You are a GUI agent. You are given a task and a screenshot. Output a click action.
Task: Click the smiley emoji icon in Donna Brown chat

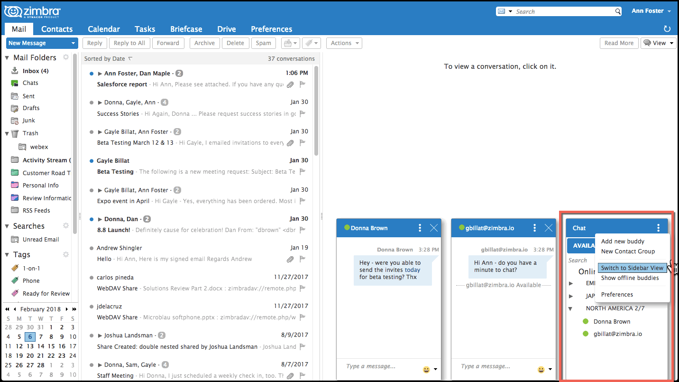[426, 369]
